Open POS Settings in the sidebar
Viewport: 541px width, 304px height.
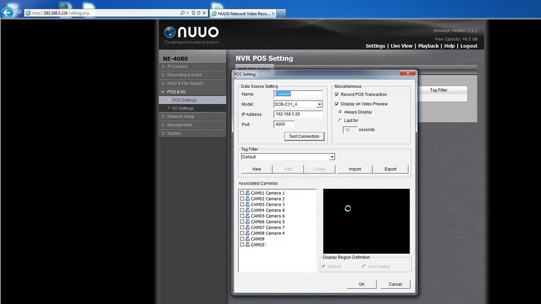tap(192, 100)
